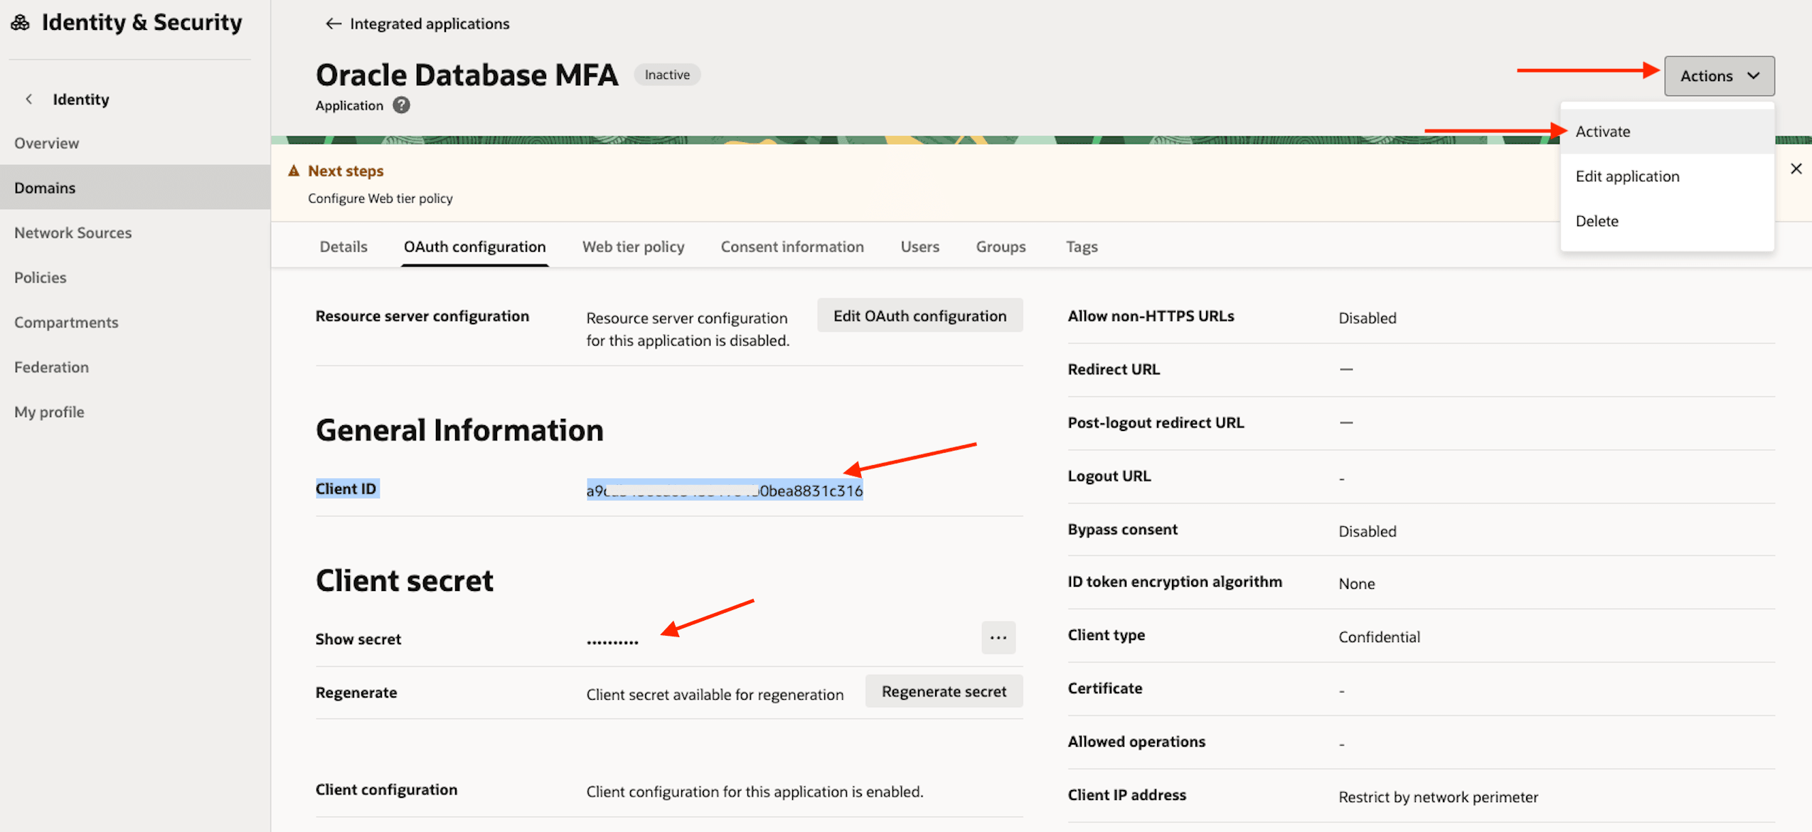
Task: Select Edit application from the dropdown
Action: 1628,176
